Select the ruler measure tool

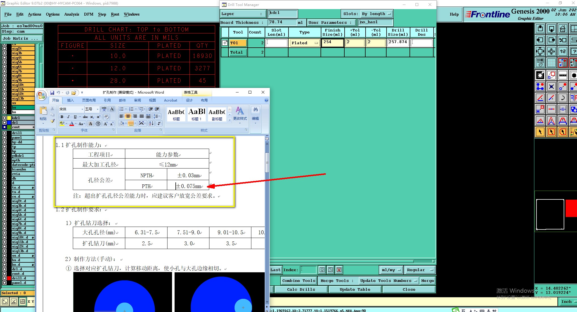[x=563, y=75]
